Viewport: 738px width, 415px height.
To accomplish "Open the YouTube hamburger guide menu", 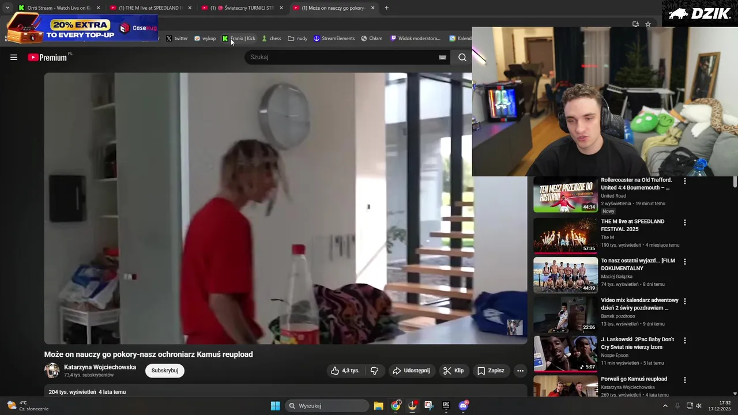I will (x=14, y=57).
